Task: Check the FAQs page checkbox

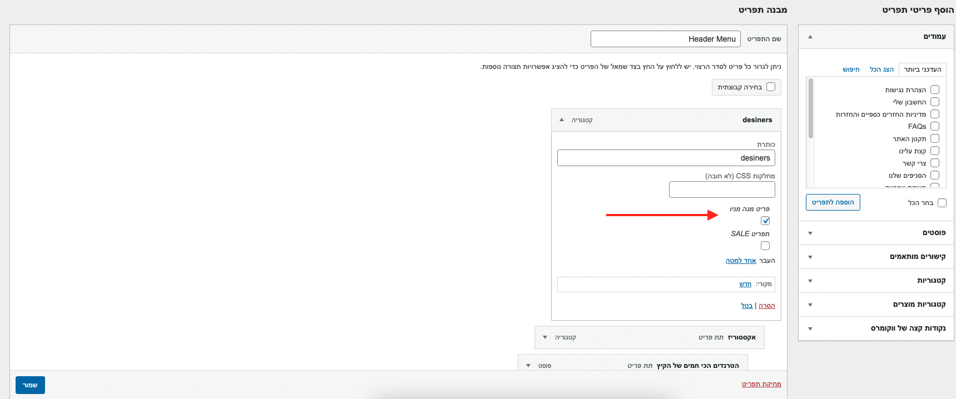Action: point(935,126)
